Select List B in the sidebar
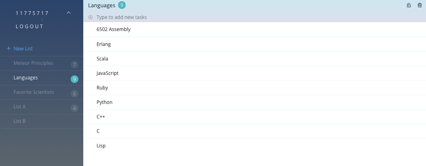The height and width of the screenshot is (166, 426). click(19, 121)
